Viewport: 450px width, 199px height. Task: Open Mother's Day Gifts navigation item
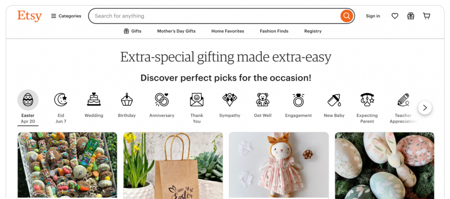click(176, 31)
